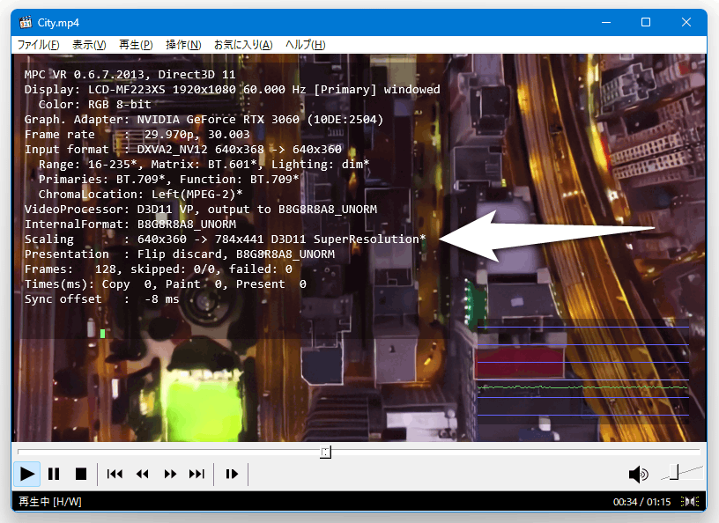This screenshot has width=719, height=523.
Task: Pause the video playback
Action: pos(54,474)
